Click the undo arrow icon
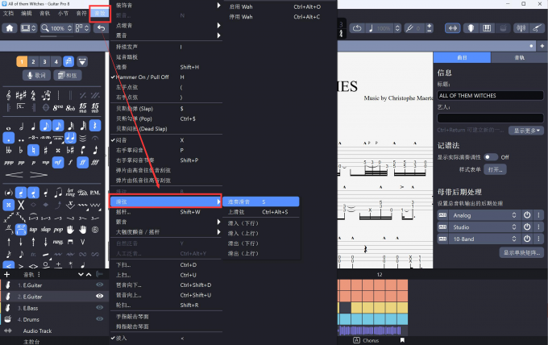Screen dimensions: 548x345 pyautogui.click(x=101, y=28)
